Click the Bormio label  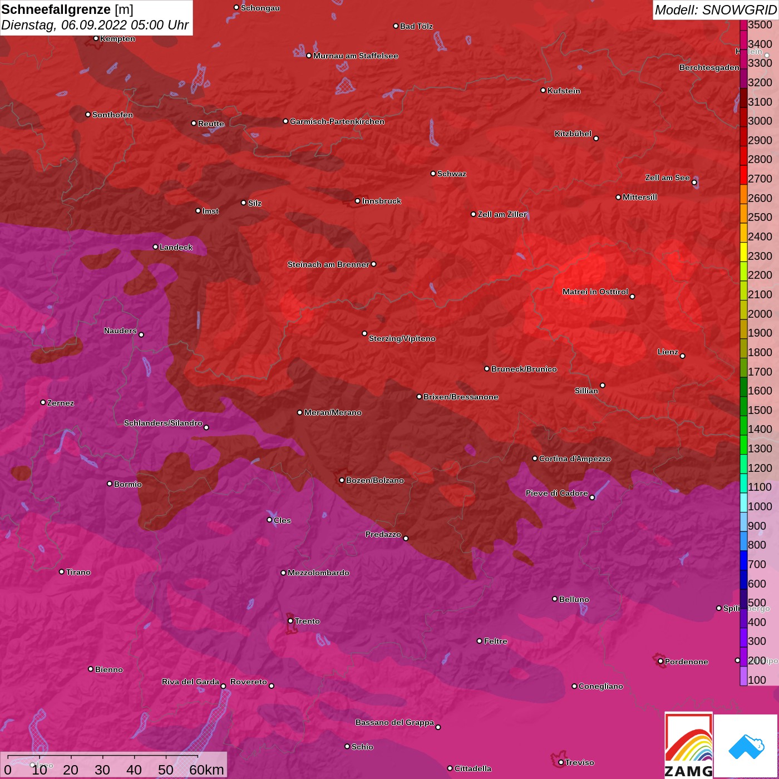click(128, 484)
